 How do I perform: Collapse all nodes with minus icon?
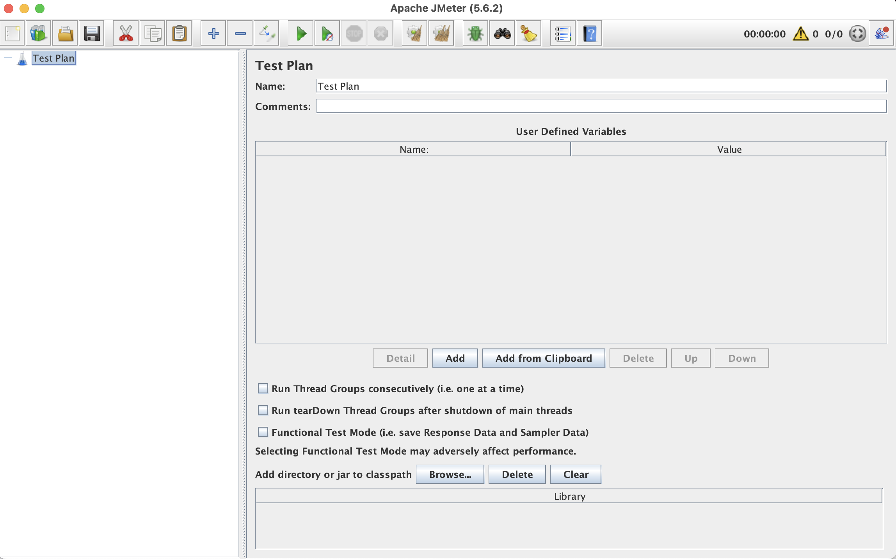[x=240, y=34]
